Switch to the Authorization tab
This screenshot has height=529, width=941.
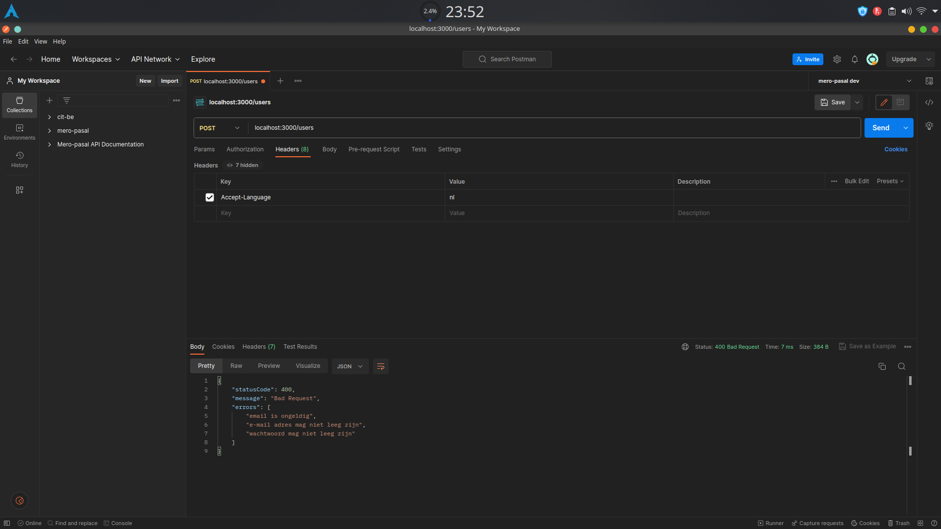245,149
